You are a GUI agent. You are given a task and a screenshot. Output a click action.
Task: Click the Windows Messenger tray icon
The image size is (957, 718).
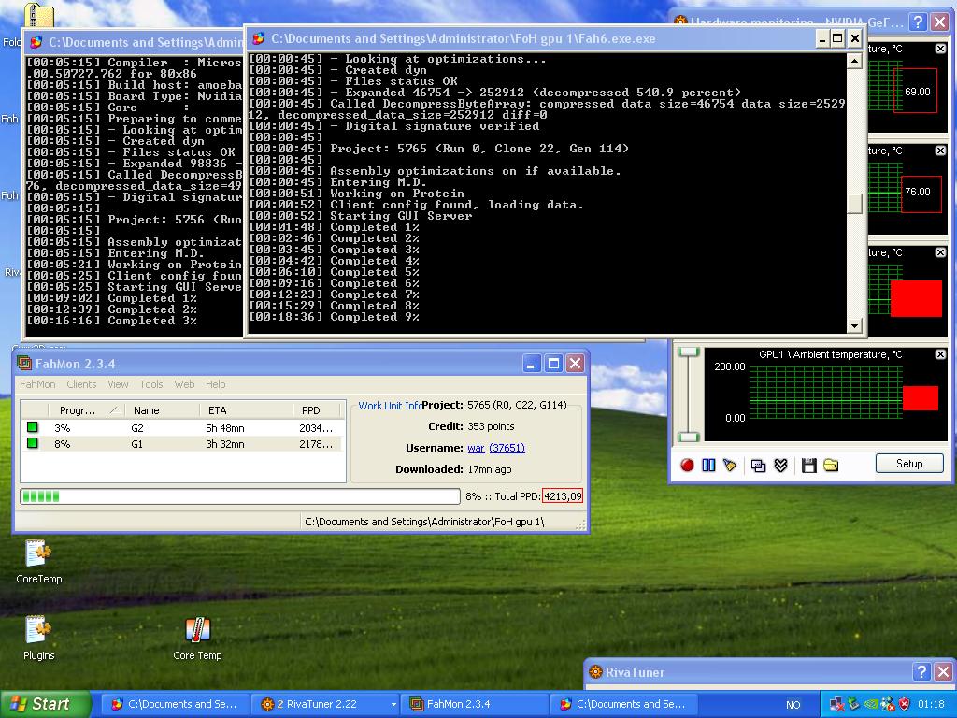click(888, 704)
